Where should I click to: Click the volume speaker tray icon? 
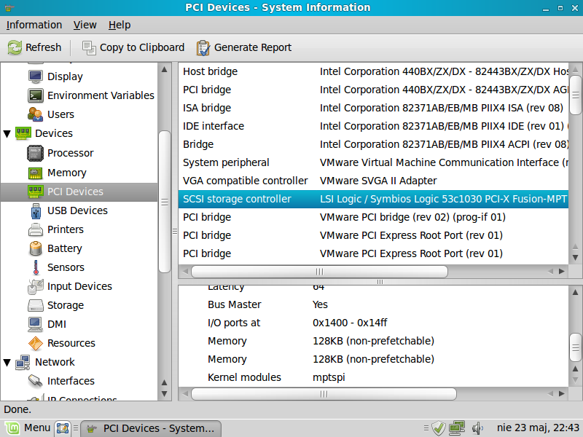tap(478, 428)
